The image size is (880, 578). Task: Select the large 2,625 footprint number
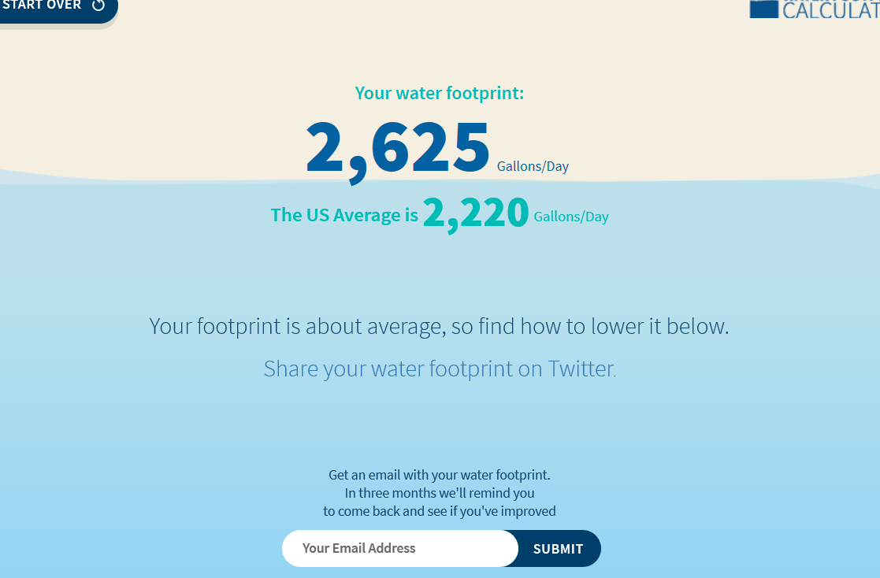pos(398,149)
